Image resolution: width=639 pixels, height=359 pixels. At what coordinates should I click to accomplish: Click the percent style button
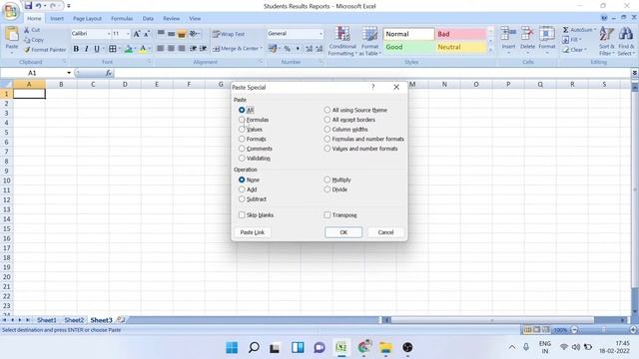pos(288,49)
